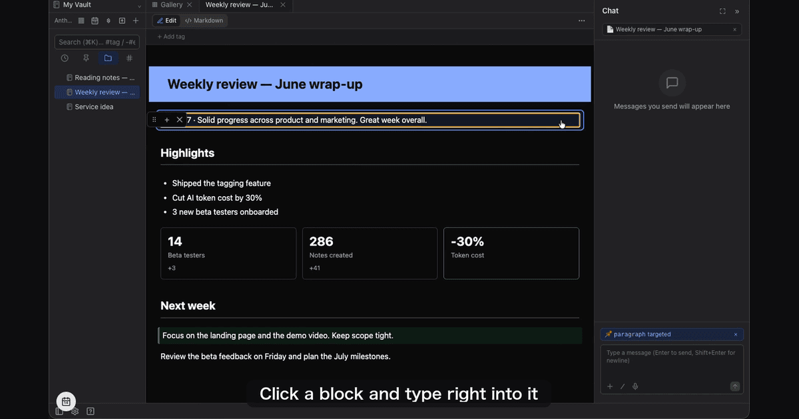
Task: Click the Focus on the landing page callout
Action: [x=370, y=336]
